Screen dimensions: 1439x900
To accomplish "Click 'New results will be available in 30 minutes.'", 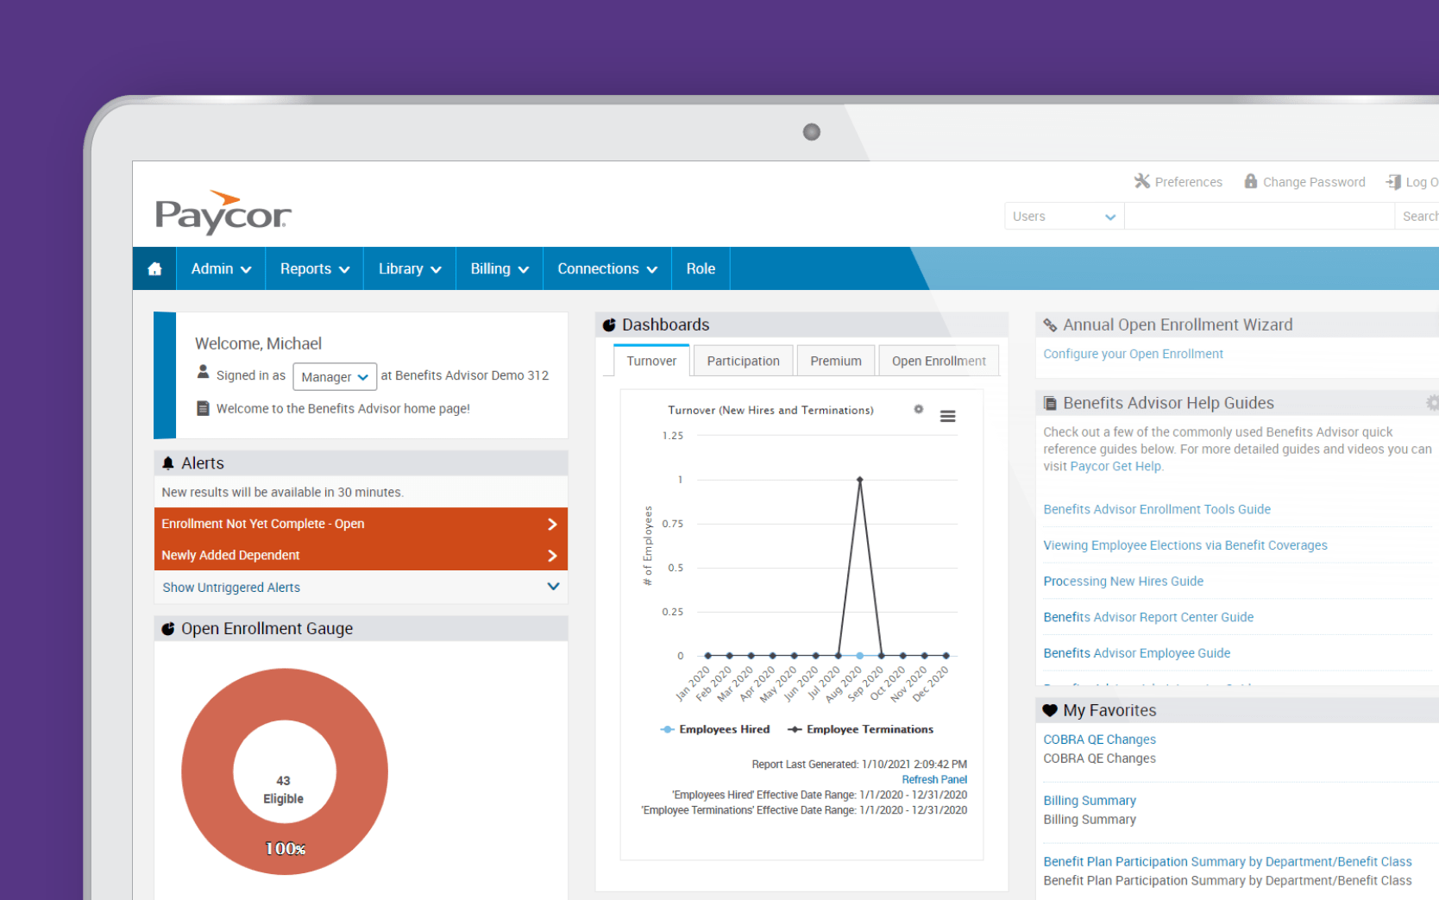I will pyautogui.click(x=282, y=493).
